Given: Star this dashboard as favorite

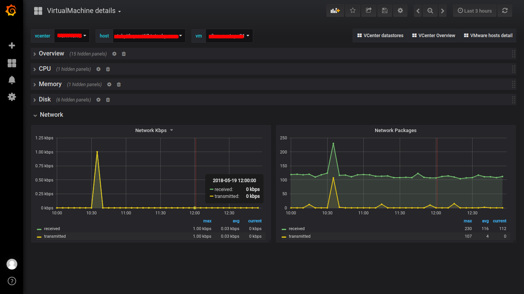Looking at the screenshot, I should [353, 11].
